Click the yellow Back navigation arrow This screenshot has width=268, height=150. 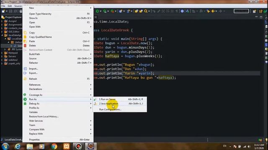pos(213,11)
